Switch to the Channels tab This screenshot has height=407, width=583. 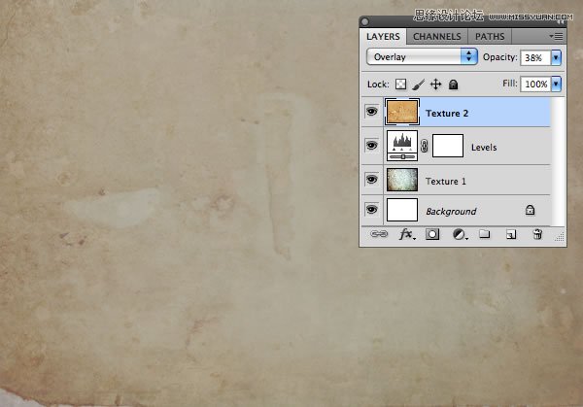click(x=437, y=36)
